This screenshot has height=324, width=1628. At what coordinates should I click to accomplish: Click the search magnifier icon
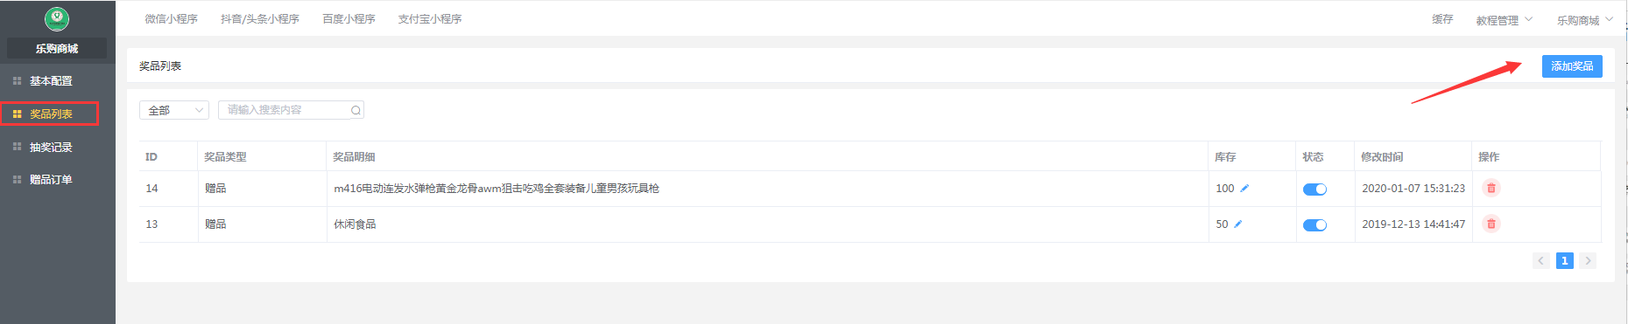click(x=356, y=110)
